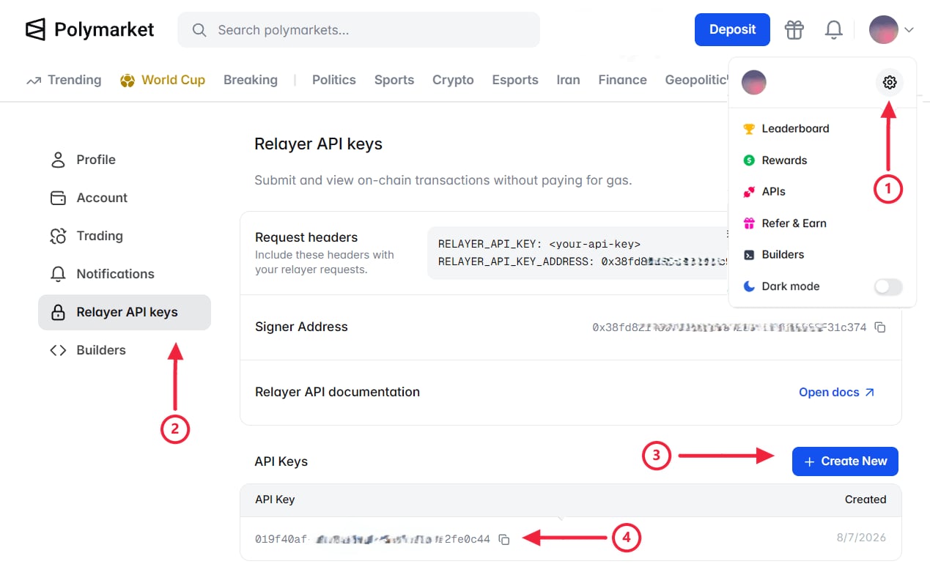Open settings via gear icon
The height and width of the screenshot is (575, 930).
[890, 83]
